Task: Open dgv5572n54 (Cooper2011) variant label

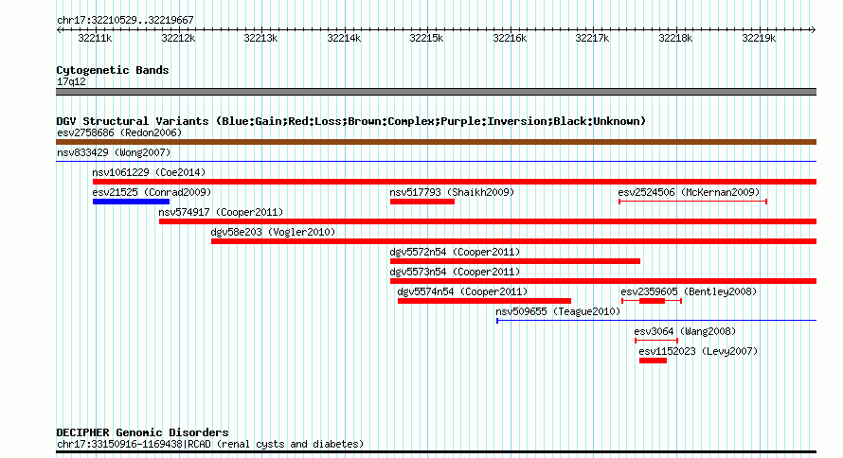Action: 455,252
